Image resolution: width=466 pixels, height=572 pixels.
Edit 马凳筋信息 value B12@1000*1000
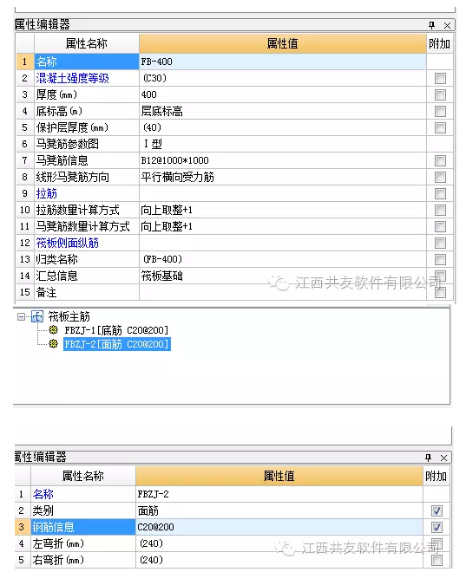pos(282,160)
